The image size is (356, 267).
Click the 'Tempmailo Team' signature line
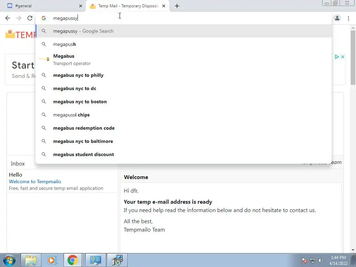[144, 230]
